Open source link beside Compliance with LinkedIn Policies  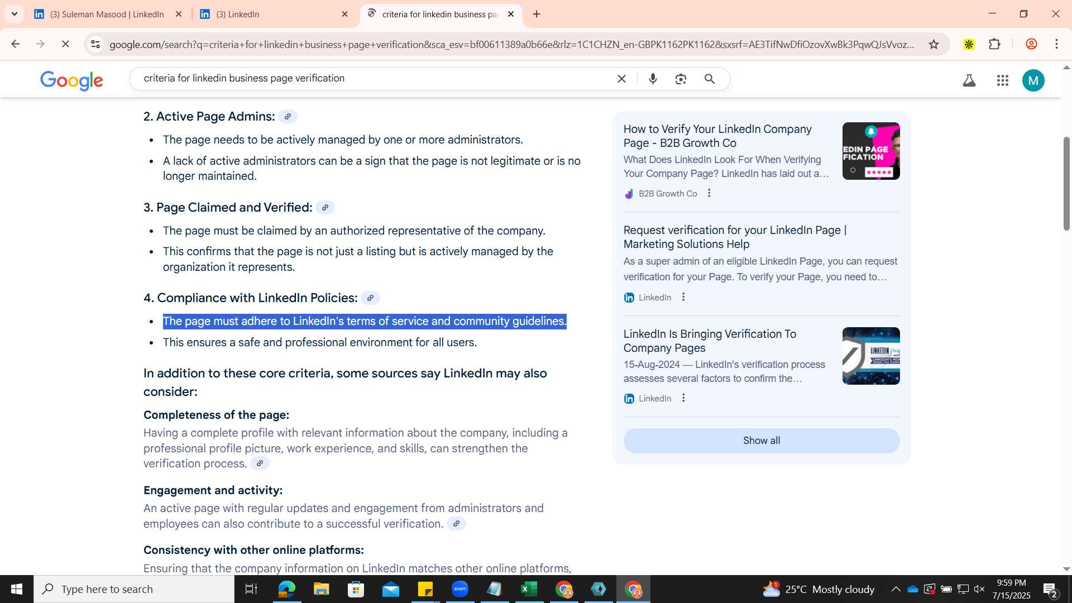[370, 298]
